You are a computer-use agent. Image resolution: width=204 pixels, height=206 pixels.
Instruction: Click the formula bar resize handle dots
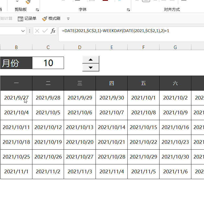click(29, 31)
